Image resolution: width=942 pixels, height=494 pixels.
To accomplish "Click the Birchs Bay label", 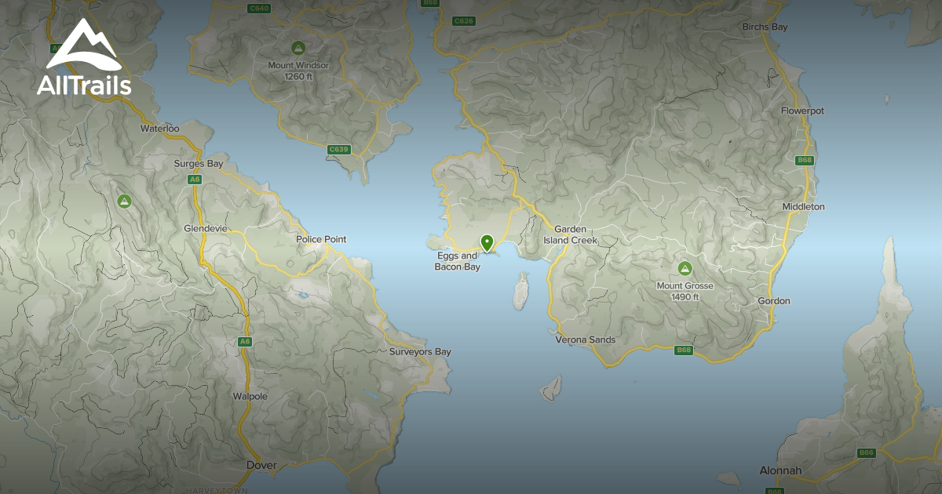I will click(x=765, y=27).
